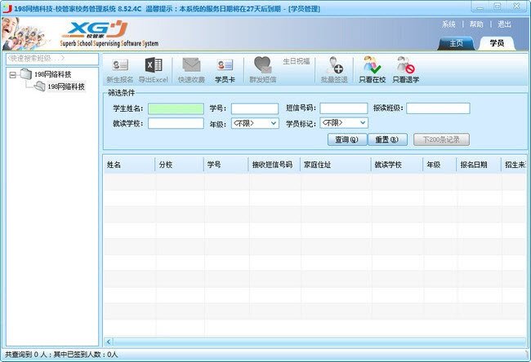Open the 学员卡 icon
Image resolution: width=531 pixels, height=362 pixels.
pyautogui.click(x=225, y=70)
